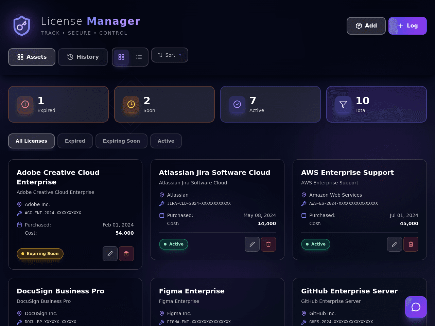Click the Amazon Web Services vendor name
This screenshot has width=435, height=326.
coord(335,195)
